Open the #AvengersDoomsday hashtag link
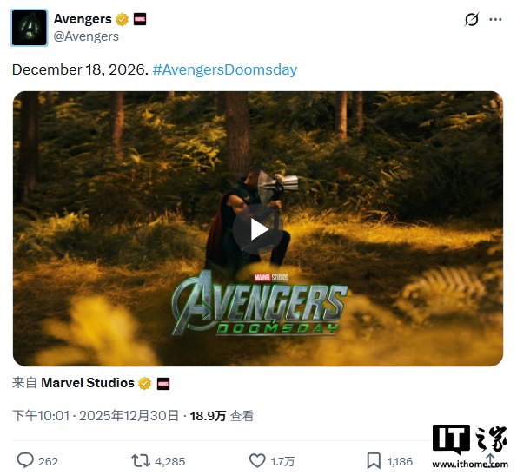The image size is (517, 475). coord(225,69)
